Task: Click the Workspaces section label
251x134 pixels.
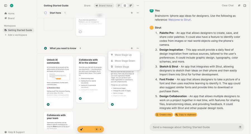Action: coord(10,26)
